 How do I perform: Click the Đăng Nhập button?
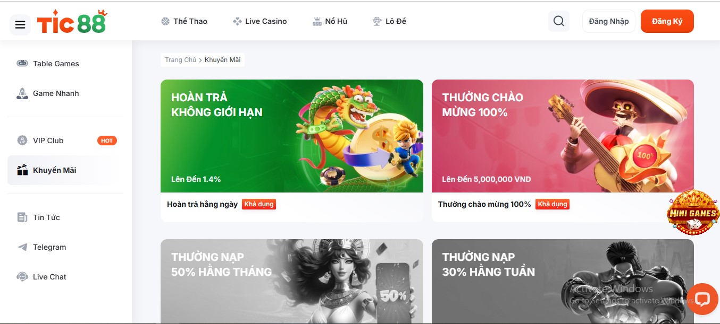coord(609,21)
